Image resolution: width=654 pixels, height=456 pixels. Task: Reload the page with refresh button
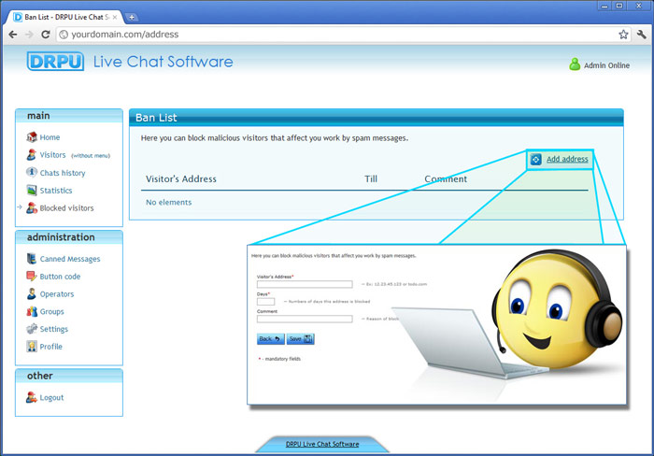point(46,35)
